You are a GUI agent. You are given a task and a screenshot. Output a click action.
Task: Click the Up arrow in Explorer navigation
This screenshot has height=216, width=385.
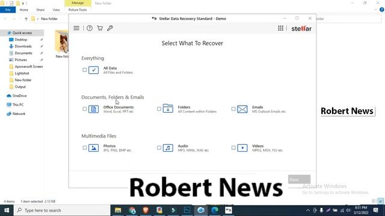26,19
